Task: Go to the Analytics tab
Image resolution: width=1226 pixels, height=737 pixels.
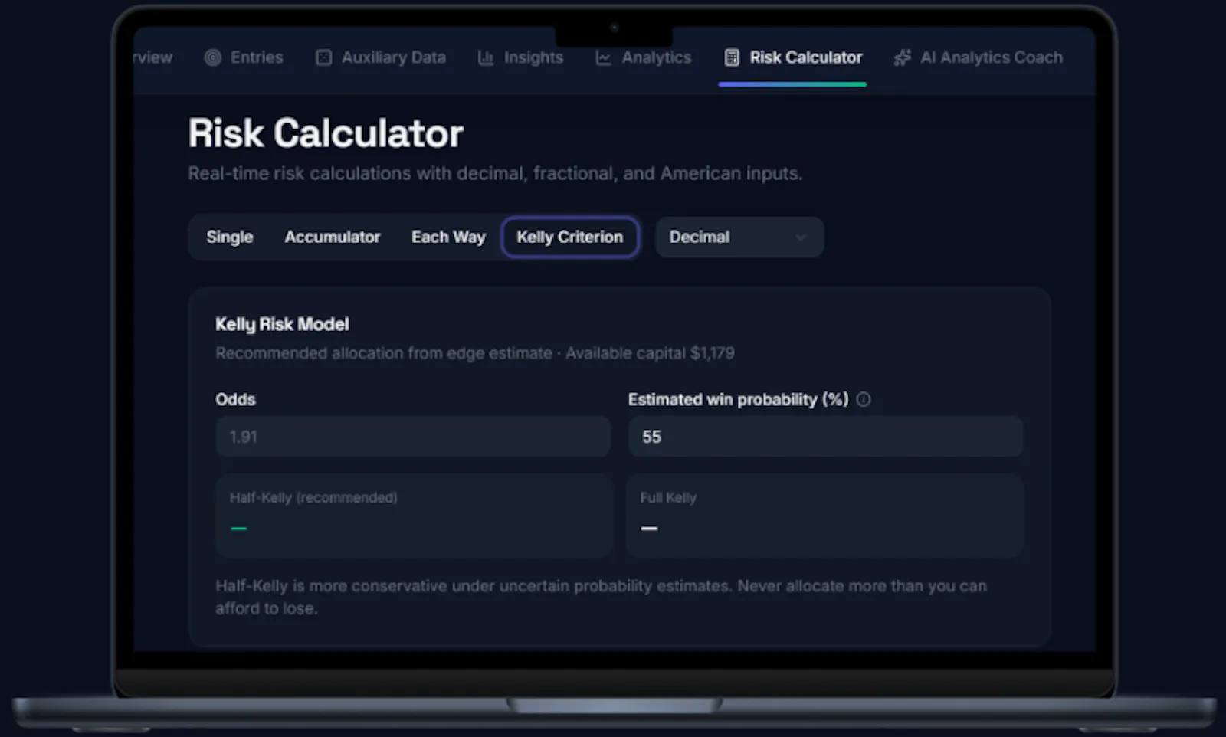Action: [x=644, y=57]
